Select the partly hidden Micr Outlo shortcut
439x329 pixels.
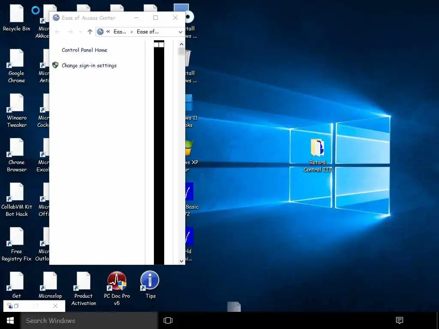tap(42, 244)
